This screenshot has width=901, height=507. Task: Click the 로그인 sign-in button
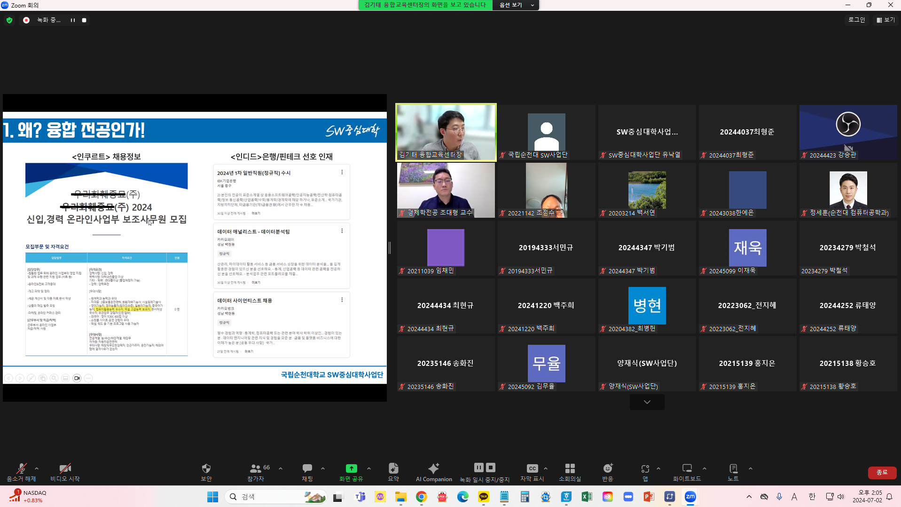856,20
